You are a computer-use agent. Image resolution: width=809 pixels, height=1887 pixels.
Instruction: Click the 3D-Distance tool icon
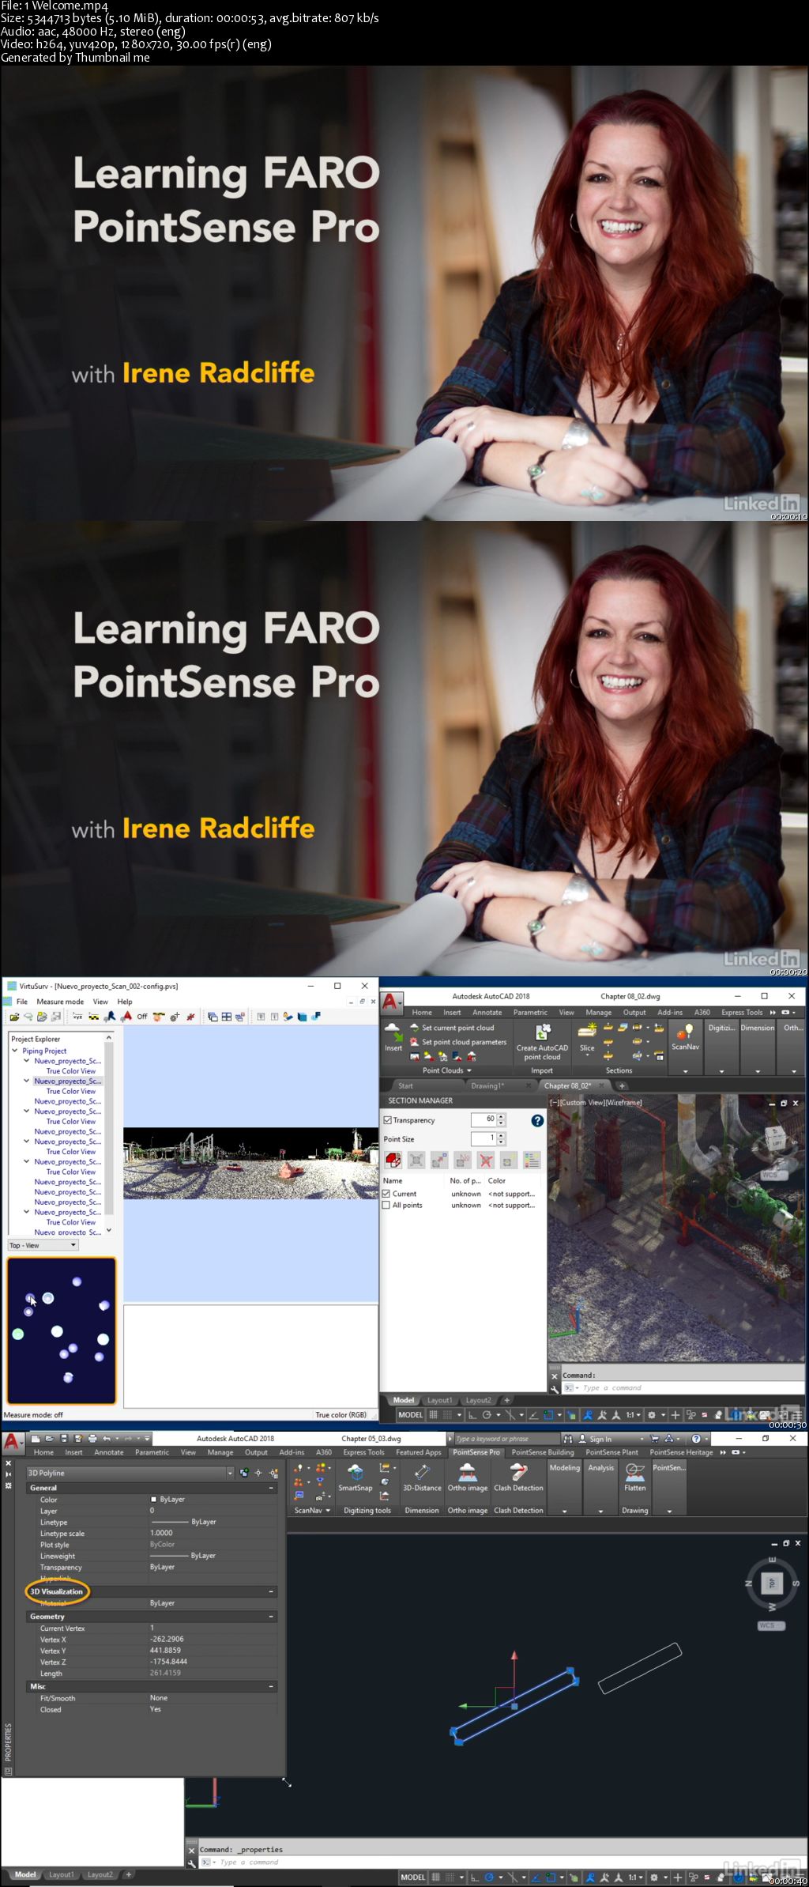422,1477
